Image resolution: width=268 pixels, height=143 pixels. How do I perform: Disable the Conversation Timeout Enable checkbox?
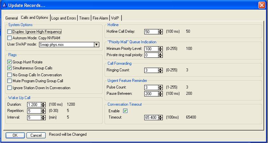click(x=125, y=111)
